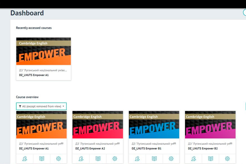The image size is (246, 164).
Task: Open gradebook icon for Empower A1 card
Action: (x=42, y=159)
